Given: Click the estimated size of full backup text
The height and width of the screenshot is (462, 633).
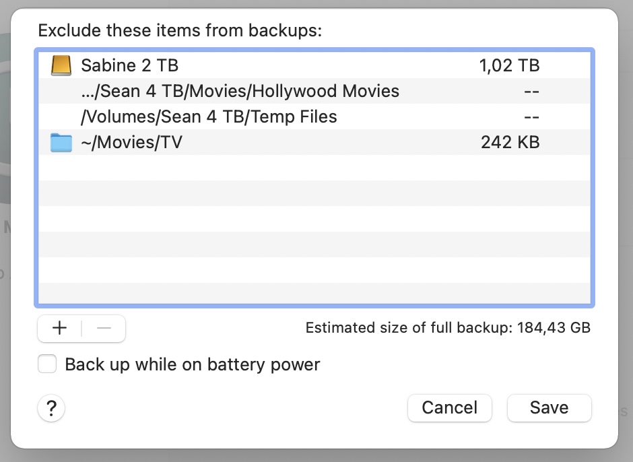Looking at the screenshot, I should pyautogui.click(x=448, y=328).
